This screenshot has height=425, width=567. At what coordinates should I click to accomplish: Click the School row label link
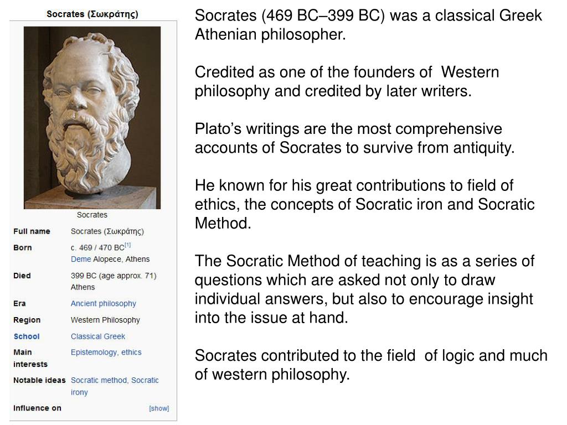[x=27, y=336]
